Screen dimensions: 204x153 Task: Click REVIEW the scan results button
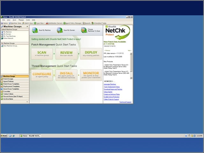point(67,54)
